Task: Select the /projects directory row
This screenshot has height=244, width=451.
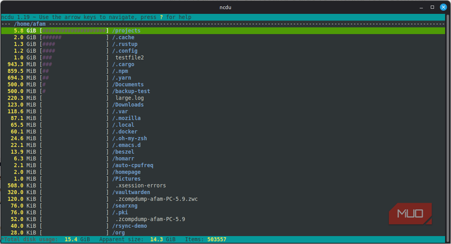Action: pyautogui.click(x=223, y=31)
